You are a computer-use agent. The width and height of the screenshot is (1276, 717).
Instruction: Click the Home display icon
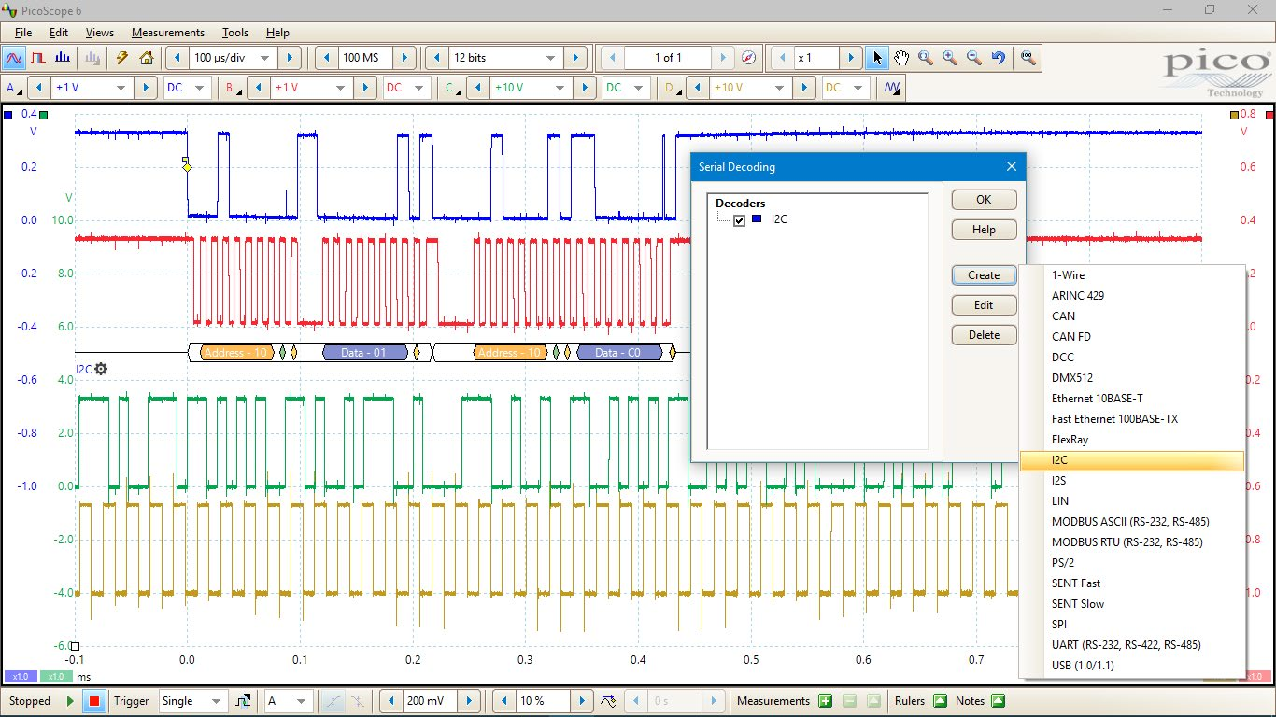click(147, 58)
